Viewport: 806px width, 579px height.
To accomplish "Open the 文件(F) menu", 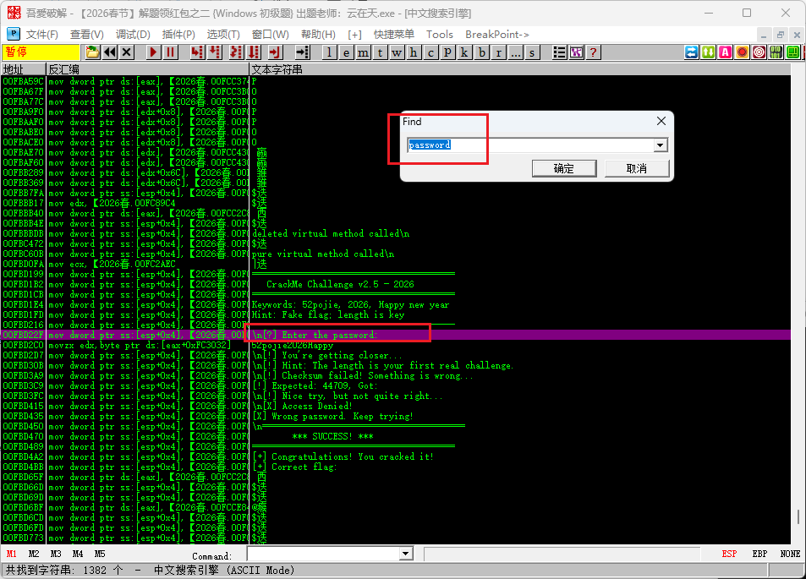I will [42, 35].
